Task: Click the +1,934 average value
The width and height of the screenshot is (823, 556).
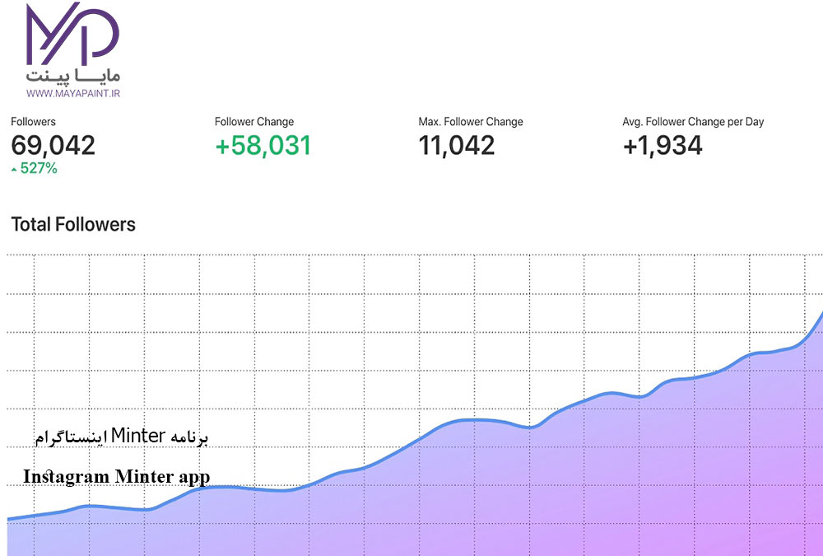Action: pos(663,146)
